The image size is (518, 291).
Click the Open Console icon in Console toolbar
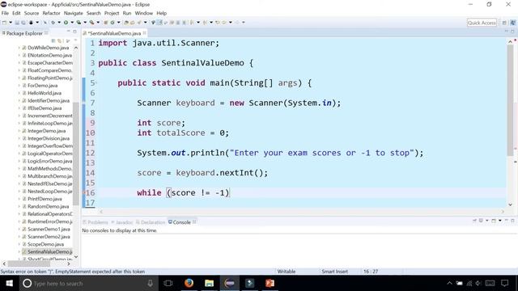click(x=493, y=221)
